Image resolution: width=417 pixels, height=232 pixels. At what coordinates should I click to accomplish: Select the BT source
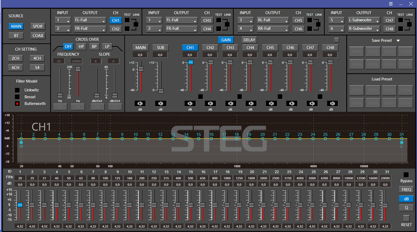pyautogui.click(x=16, y=35)
